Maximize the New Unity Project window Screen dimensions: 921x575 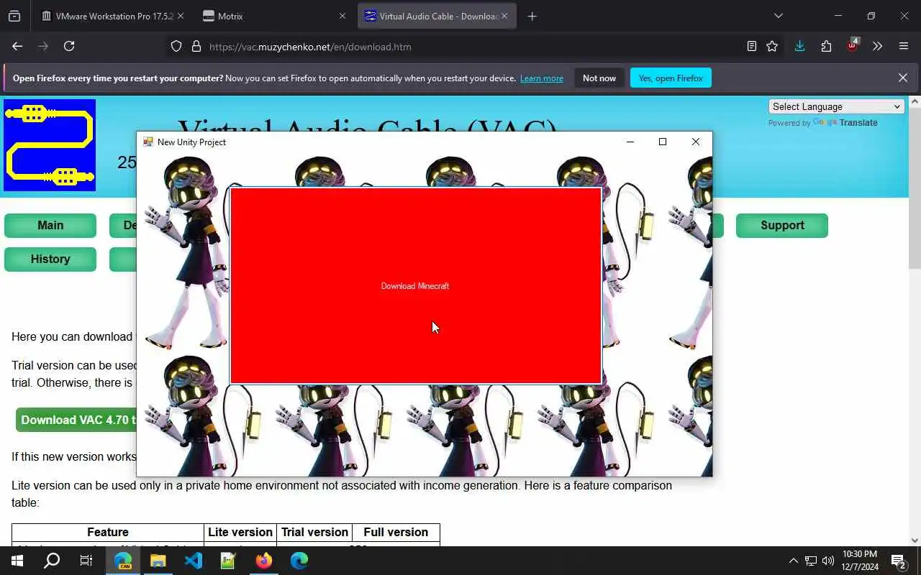click(x=663, y=142)
